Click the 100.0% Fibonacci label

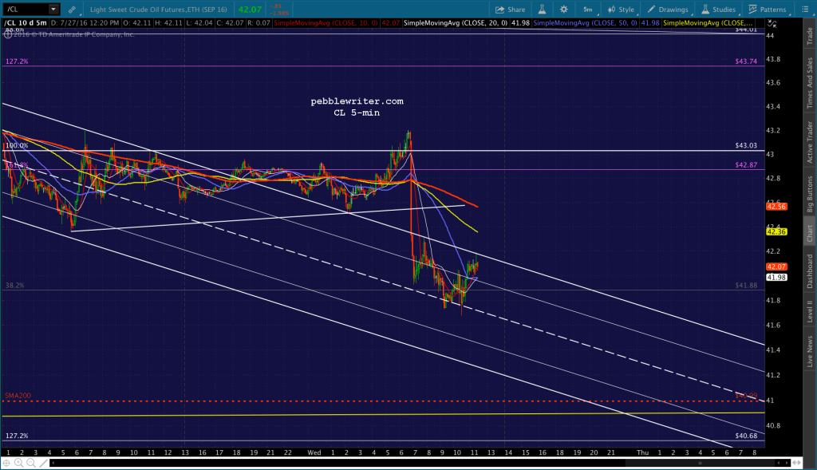pos(17,145)
